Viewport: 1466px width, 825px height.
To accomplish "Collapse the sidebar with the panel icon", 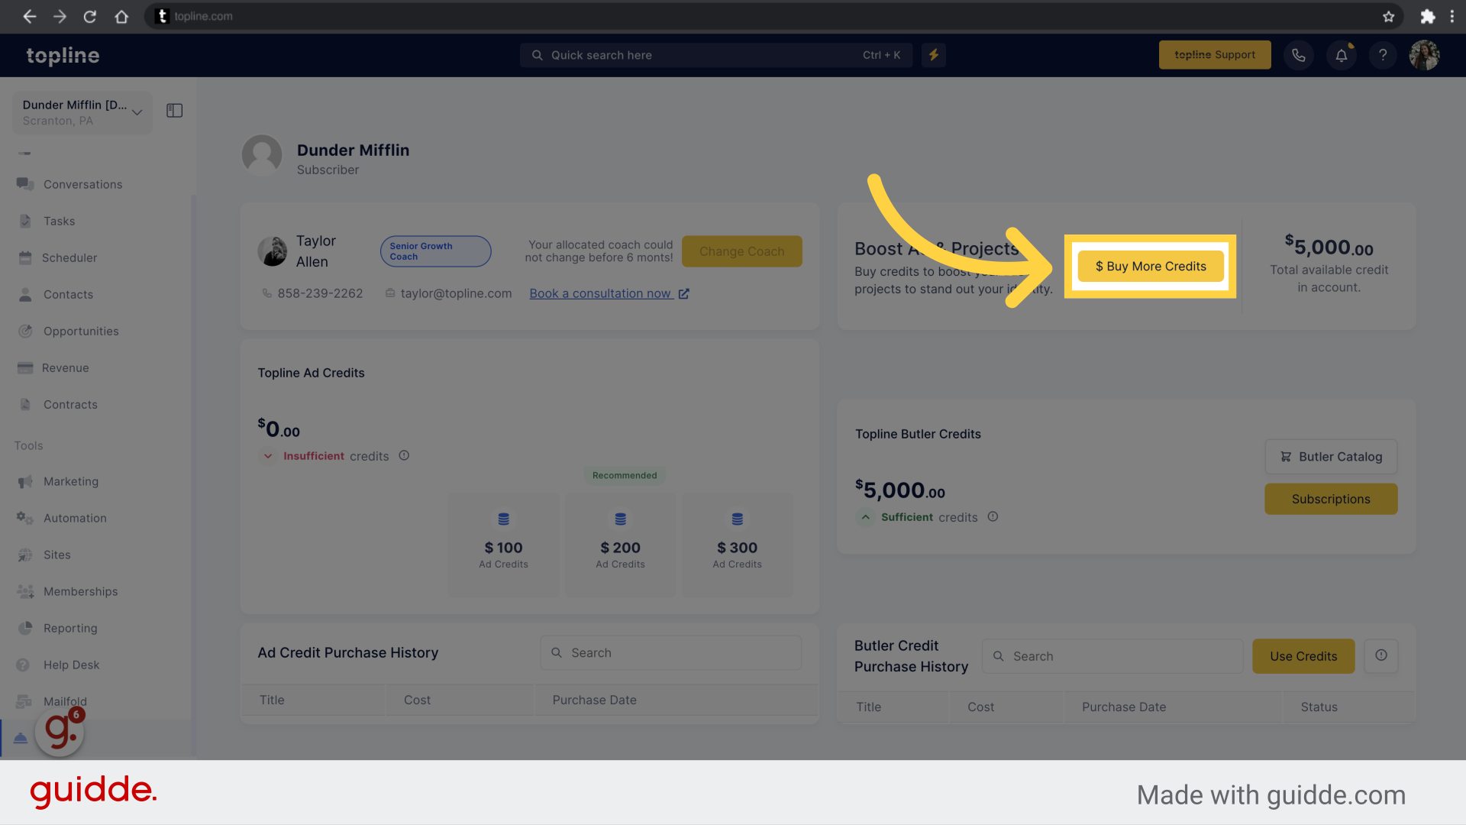I will pyautogui.click(x=175, y=111).
